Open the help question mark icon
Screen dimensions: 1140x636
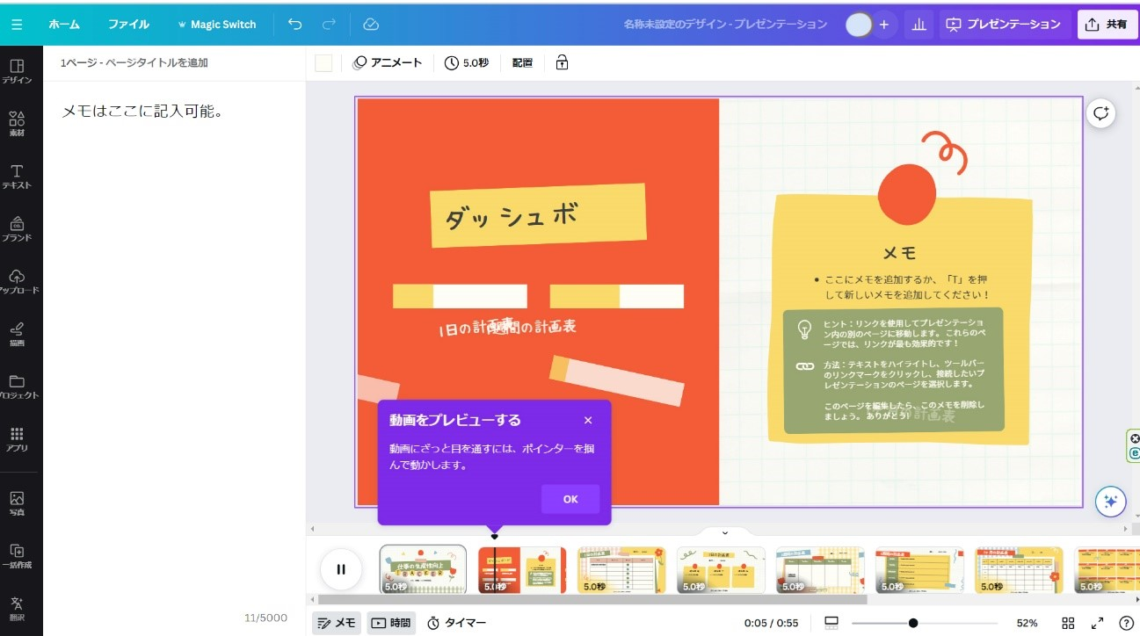click(x=1126, y=623)
